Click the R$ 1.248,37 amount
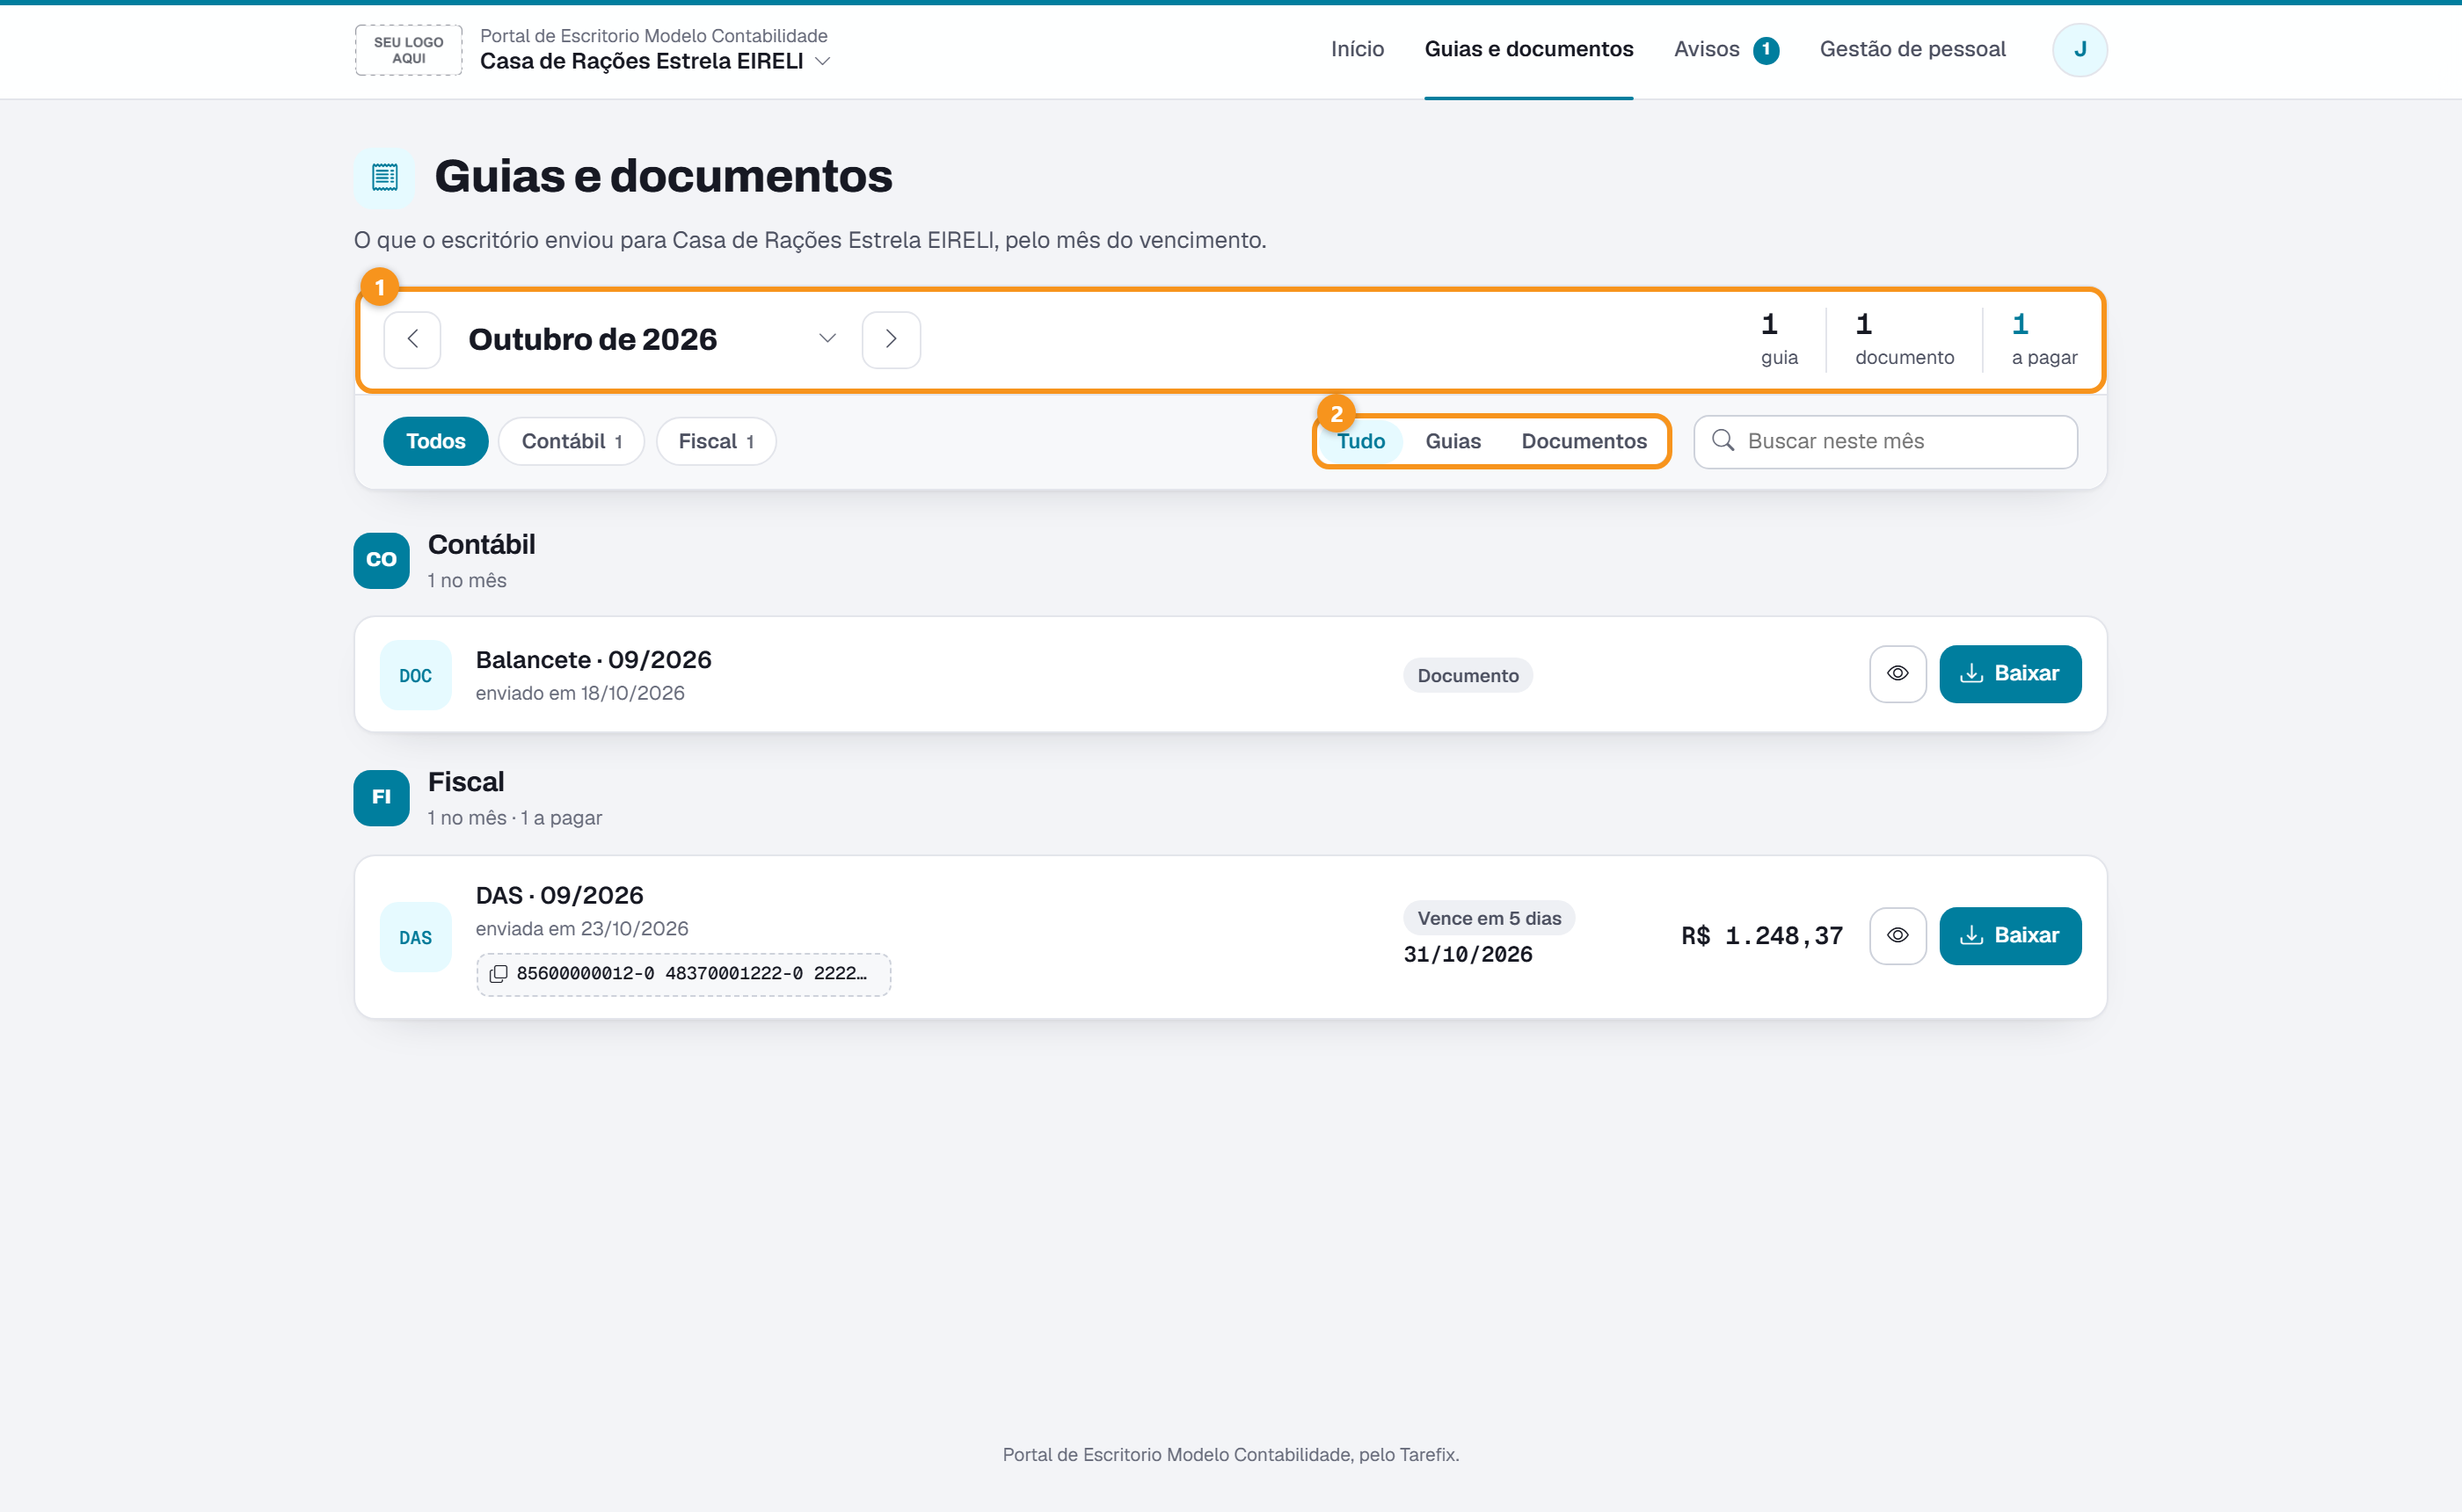This screenshot has width=2462, height=1512. 1761,936
